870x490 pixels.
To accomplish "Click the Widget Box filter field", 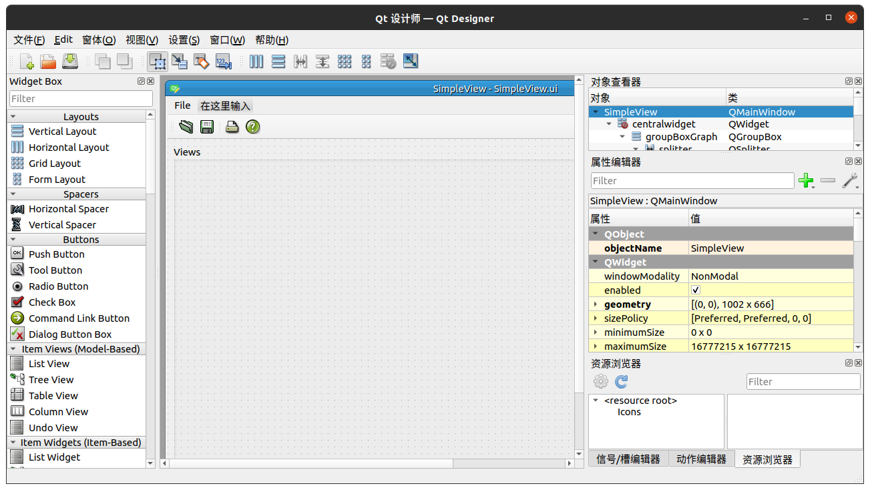I will [x=81, y=98].
